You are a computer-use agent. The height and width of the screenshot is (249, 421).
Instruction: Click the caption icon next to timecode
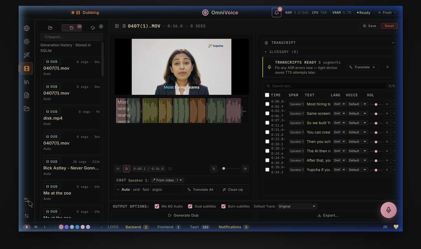(170, 169)
